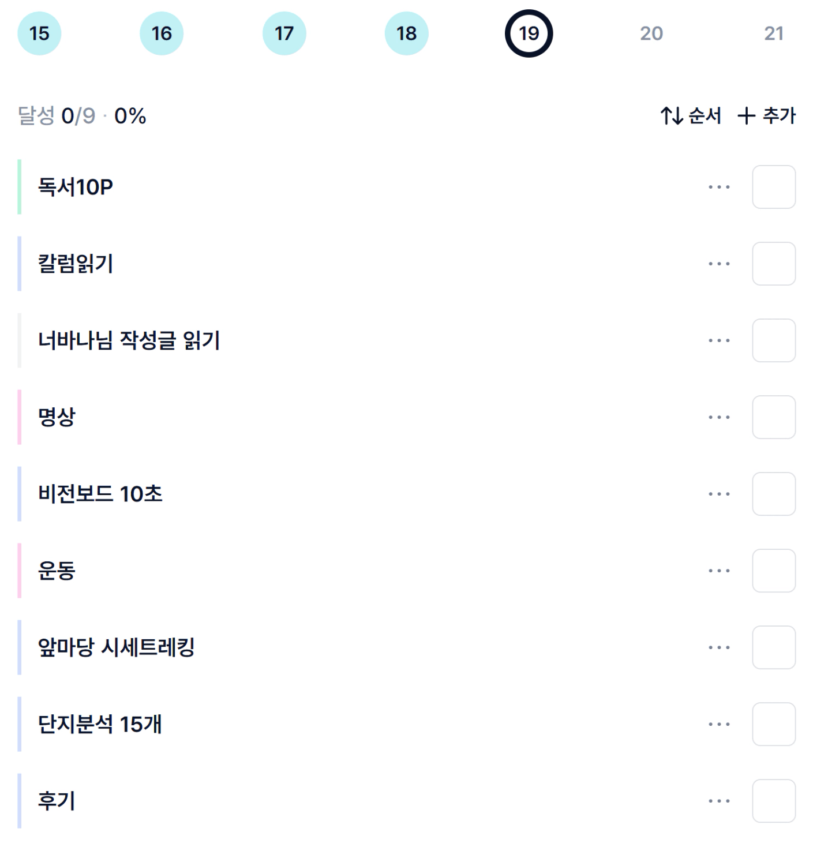Select day 15 in the date strip
This screenshot has width=813, height=847.
click(x=39, y=33)
